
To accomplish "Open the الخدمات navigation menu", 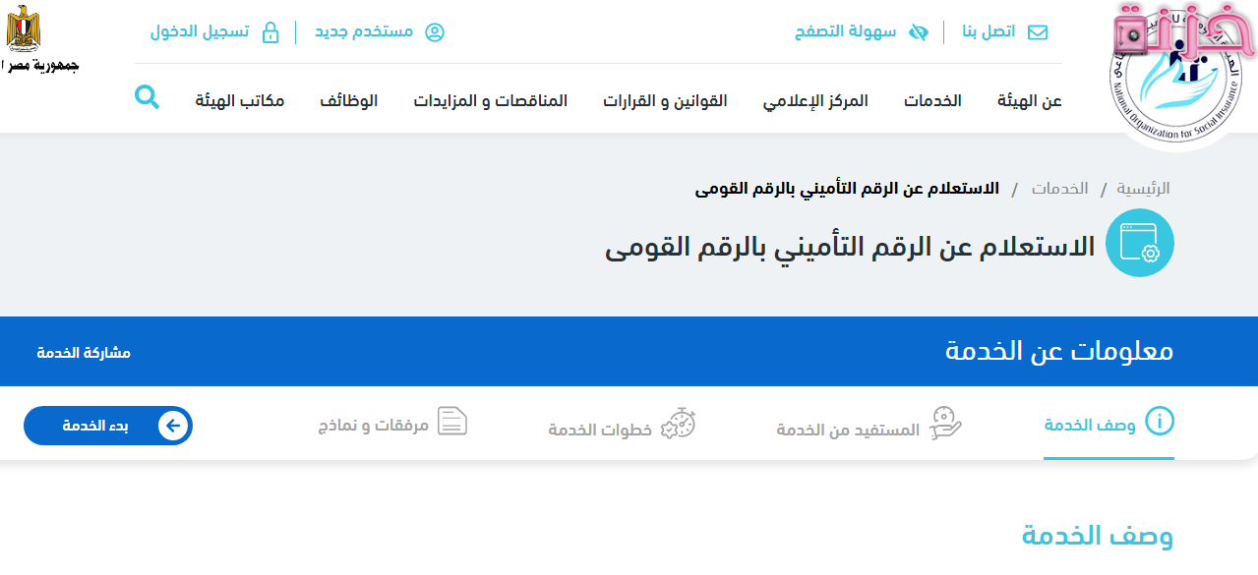I will pyautogui.click(x=932, y=99).
